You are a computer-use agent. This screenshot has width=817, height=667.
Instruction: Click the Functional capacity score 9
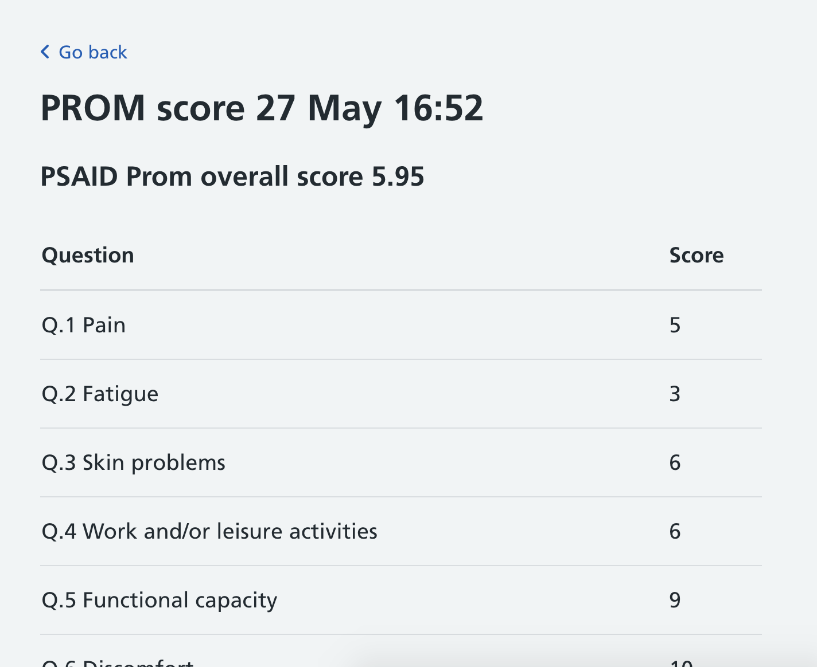[x=675, y=601]
